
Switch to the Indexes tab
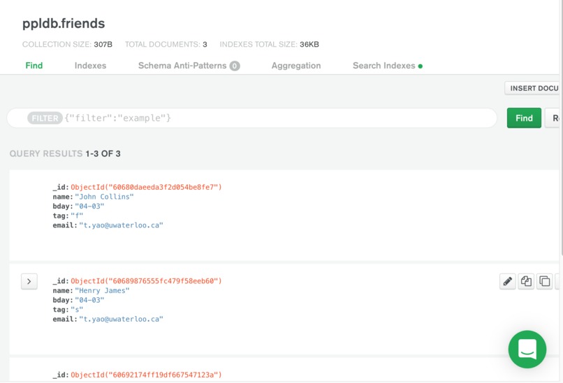click(x=91, y=66)
